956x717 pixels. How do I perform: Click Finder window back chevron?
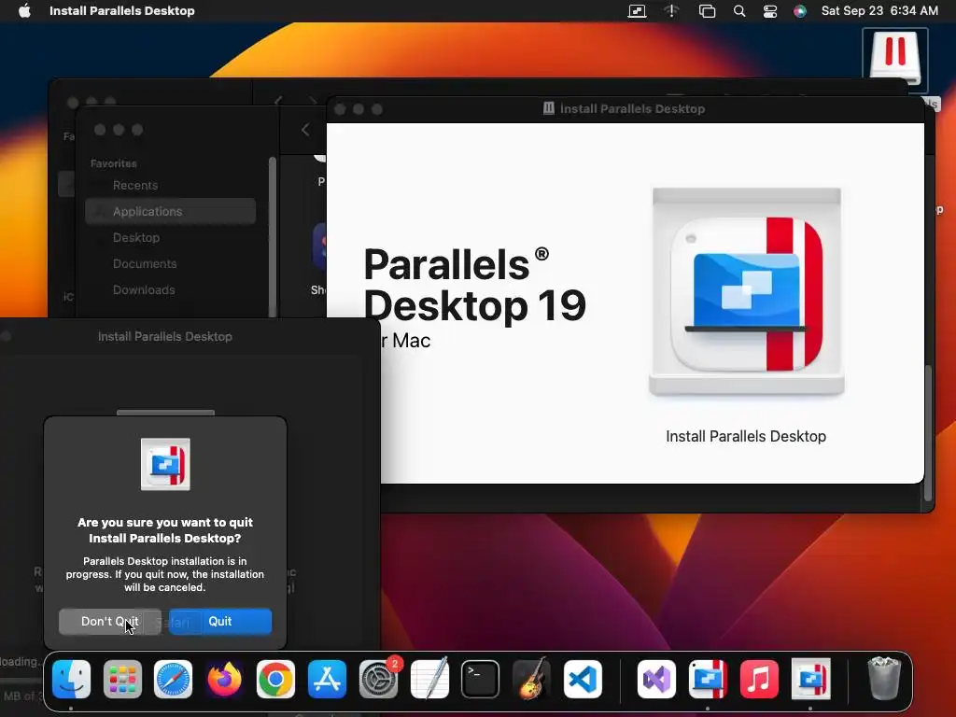click(x=305, y=129)
